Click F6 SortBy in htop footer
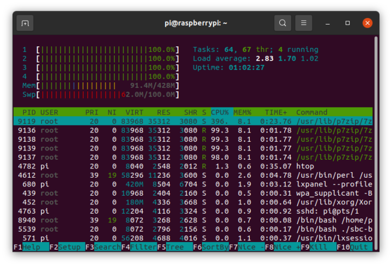Image resolution: width=392 pixels, height=266 pixels. 211,247
